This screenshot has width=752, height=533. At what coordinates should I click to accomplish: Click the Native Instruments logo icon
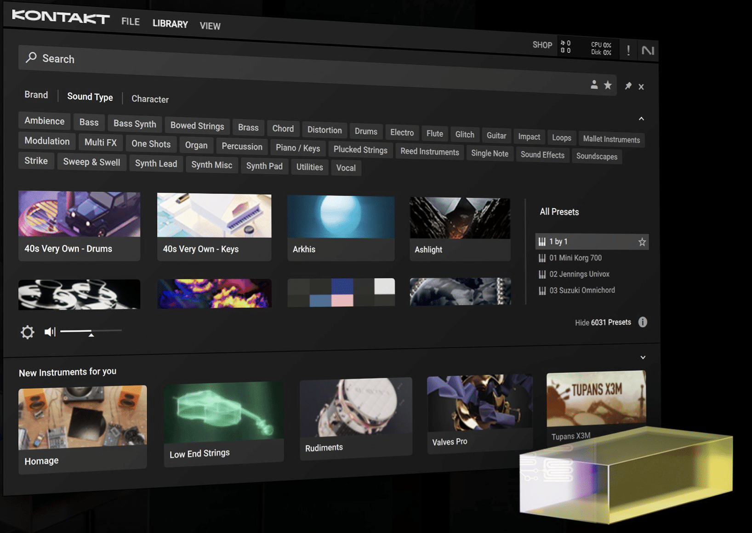point(648,51)
